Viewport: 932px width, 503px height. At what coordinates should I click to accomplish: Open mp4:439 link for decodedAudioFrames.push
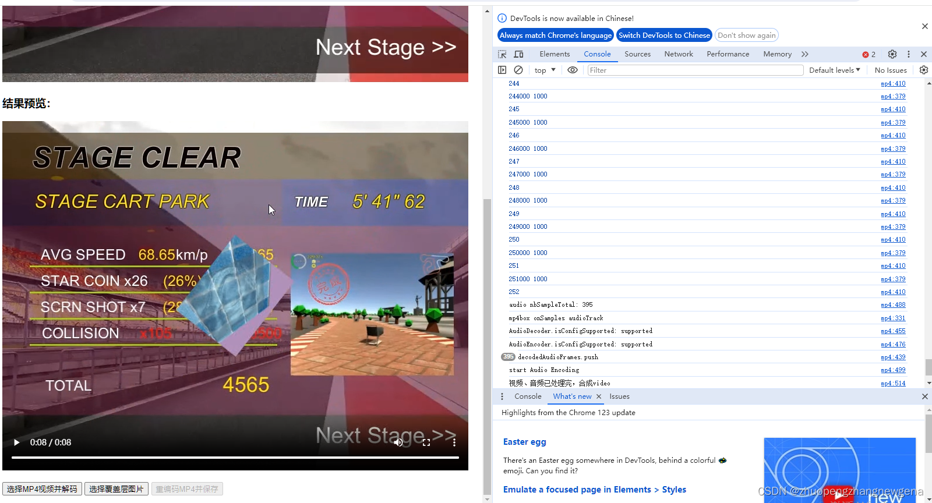pos(893,357)
